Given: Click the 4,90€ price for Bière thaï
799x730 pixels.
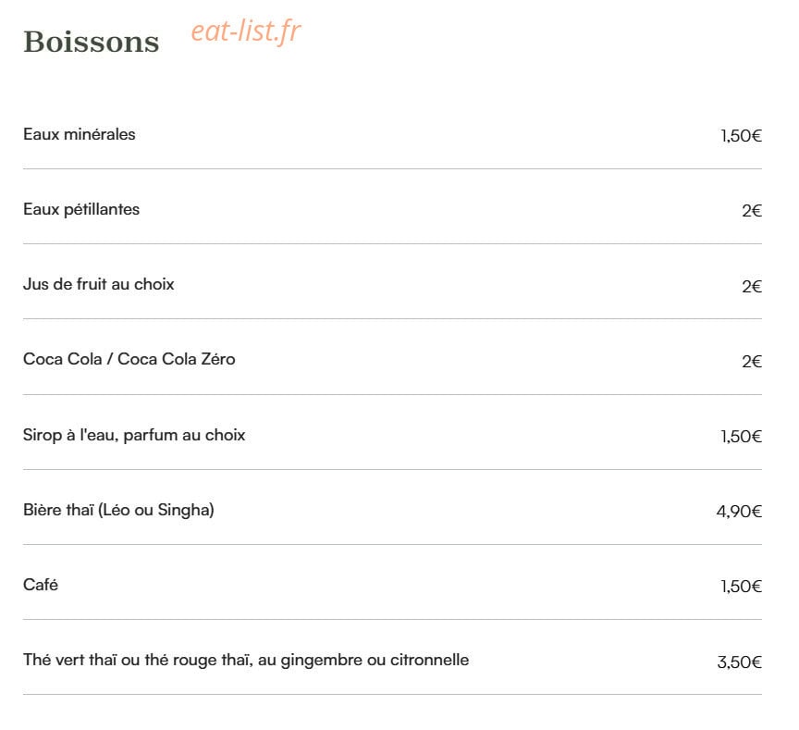Looking at the screenshot, I should (x=739, y=512).
